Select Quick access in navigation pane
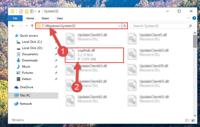 tap(27, 36)
